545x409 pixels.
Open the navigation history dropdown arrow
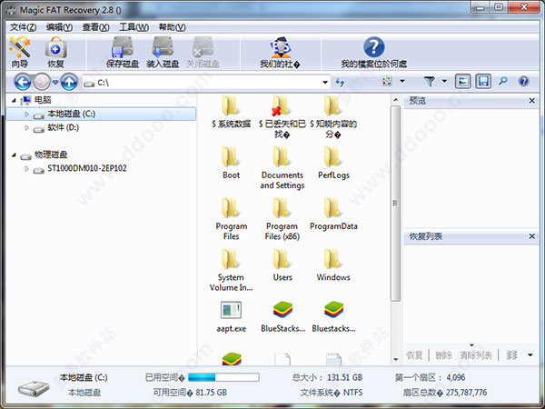pyautogui.click(x=55, y=83)
